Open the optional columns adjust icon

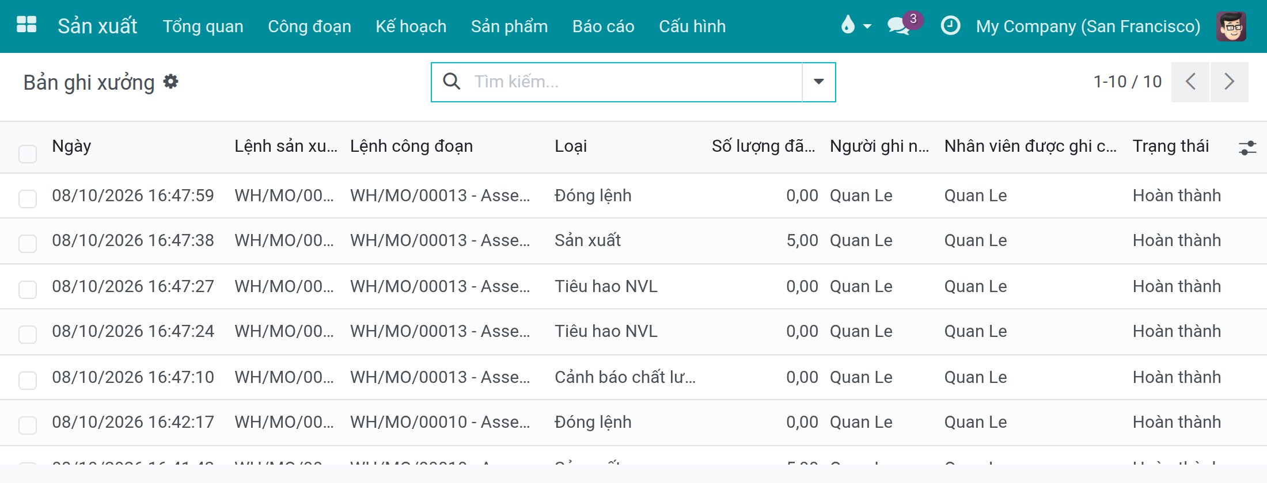(x=1247, y=148)
